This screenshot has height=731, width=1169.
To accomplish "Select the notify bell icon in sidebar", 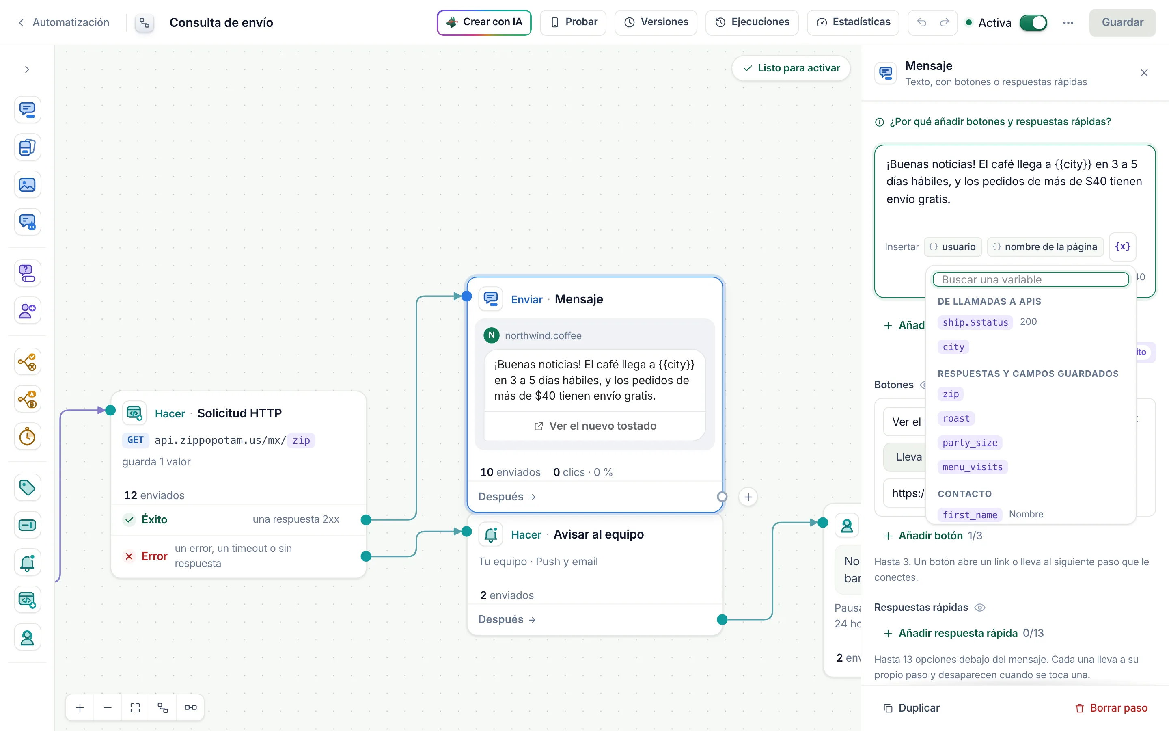I will (x=27, y=562).
